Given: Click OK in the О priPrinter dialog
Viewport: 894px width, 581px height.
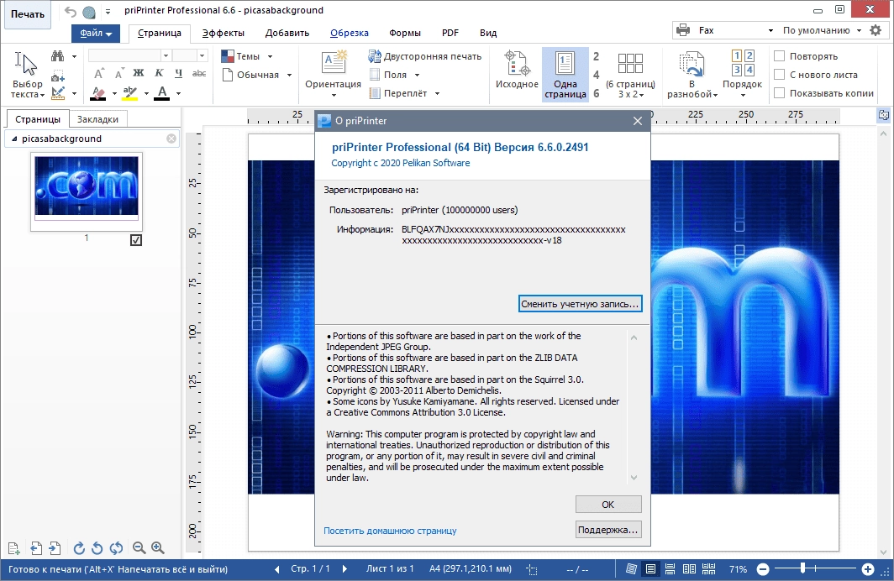Looking at the screenshot, I should coord(607,505).
